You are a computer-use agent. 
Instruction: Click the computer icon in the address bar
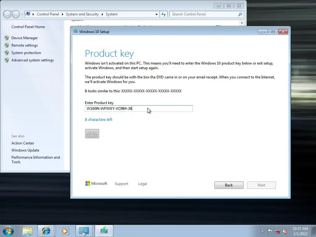(x=28, y=14)
